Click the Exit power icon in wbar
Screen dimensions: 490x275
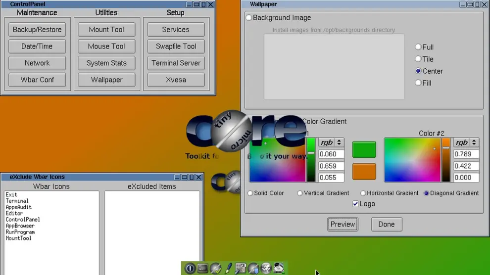click(190, 268)
